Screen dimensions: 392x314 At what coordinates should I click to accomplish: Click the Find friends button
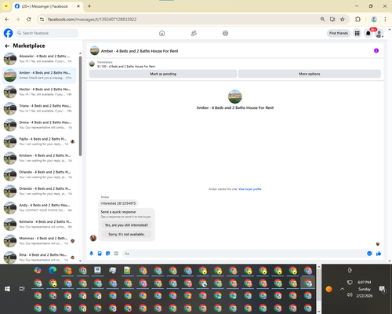339,33
